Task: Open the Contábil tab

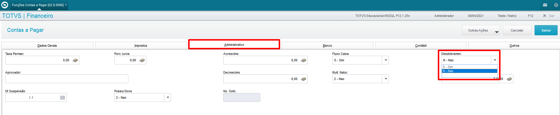Action: [421, 46]
